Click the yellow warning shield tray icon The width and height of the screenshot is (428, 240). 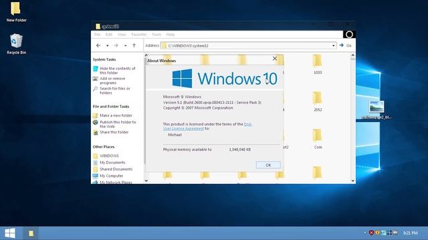tap(377, 233)
